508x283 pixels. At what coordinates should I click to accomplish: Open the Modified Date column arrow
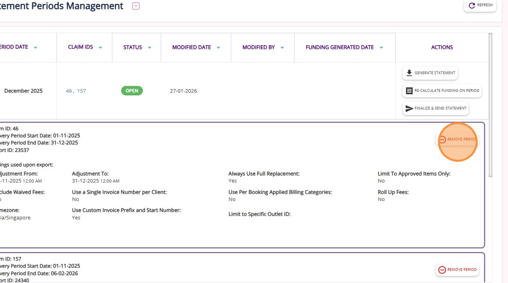pos(218,47)
